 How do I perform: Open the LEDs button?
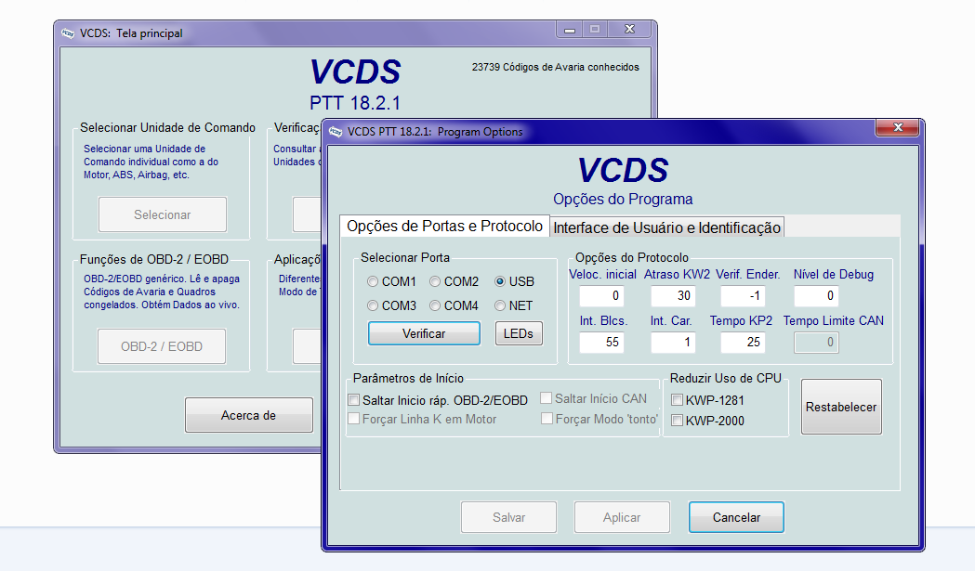coord(519,333)
